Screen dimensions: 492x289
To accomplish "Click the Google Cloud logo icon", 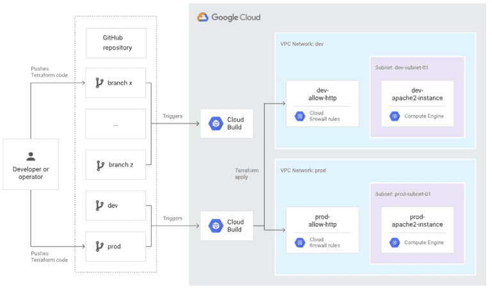I will (202, 17).
